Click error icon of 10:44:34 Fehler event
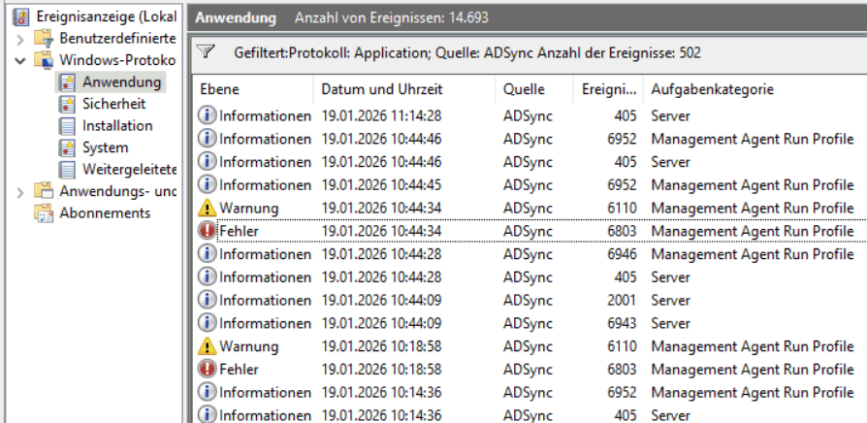867x423 pixels. click(208, 231)
